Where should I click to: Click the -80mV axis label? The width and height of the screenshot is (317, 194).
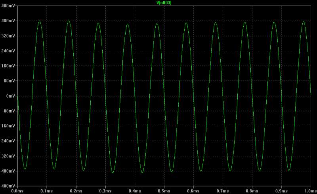(x=8, y=111)
